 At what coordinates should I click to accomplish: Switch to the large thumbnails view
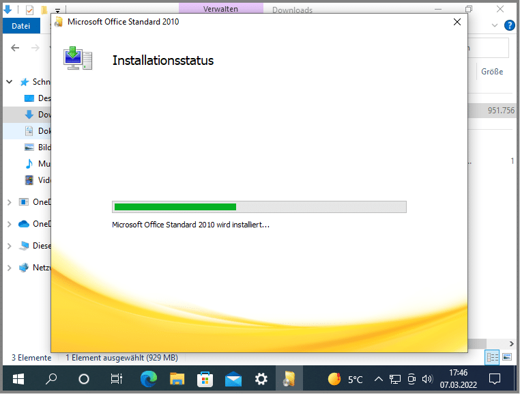point(507,357)
